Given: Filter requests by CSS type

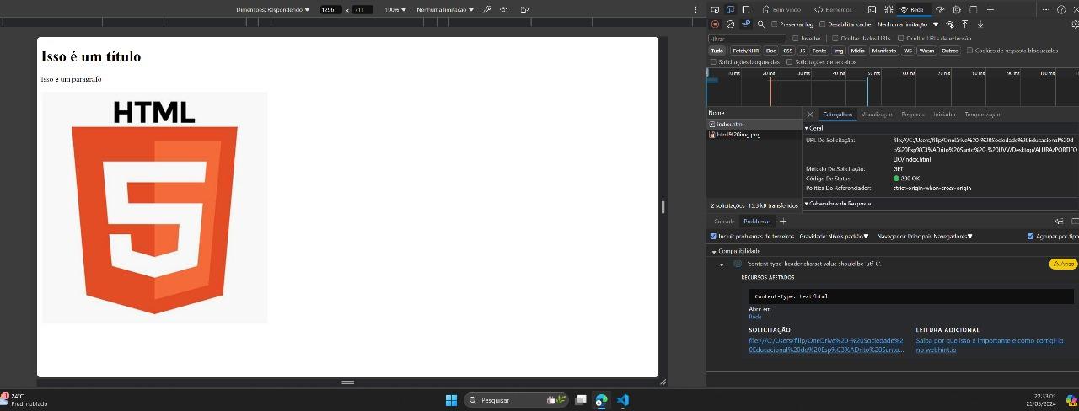Looking at the screenshot, I should pyautogui.click(x=787, y=51).
